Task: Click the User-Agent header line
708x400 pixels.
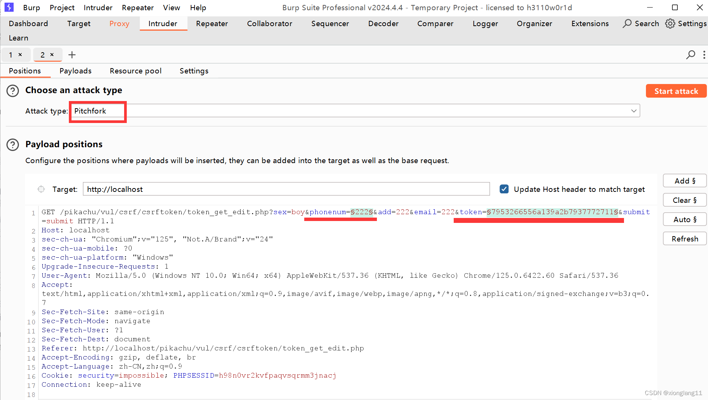Action: [330, 275]
